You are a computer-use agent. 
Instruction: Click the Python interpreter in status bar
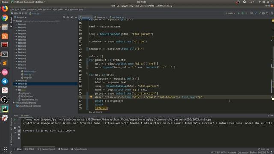click(258, 153)
